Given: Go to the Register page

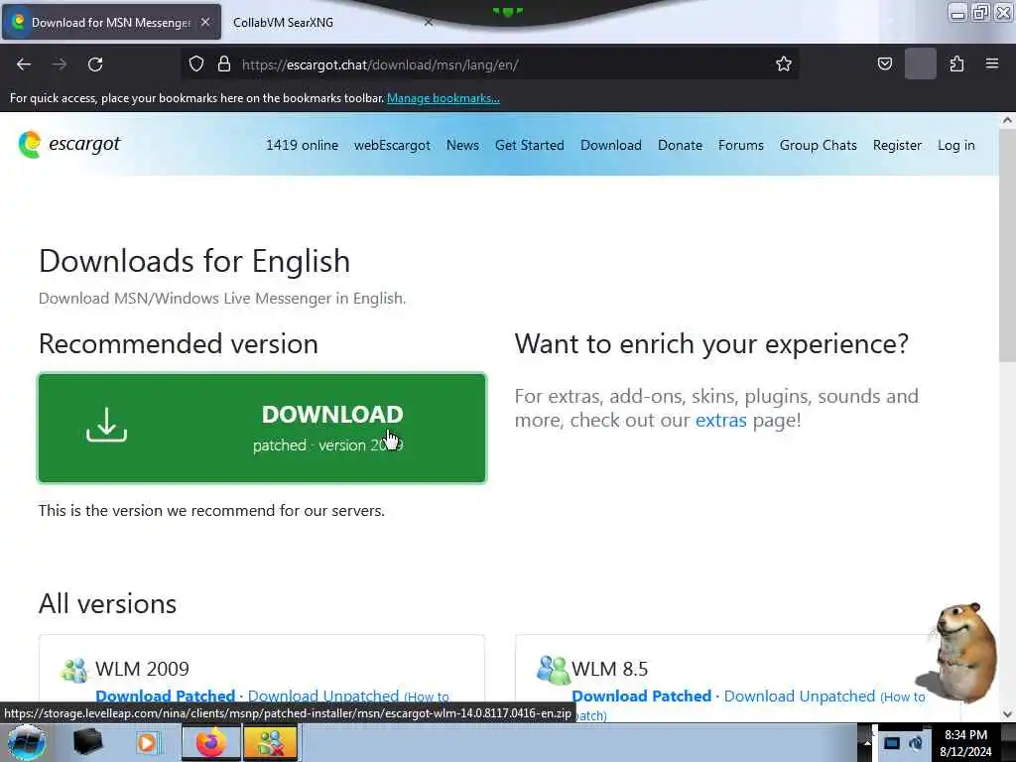Looking at the screenshot, I should [897, 145].
